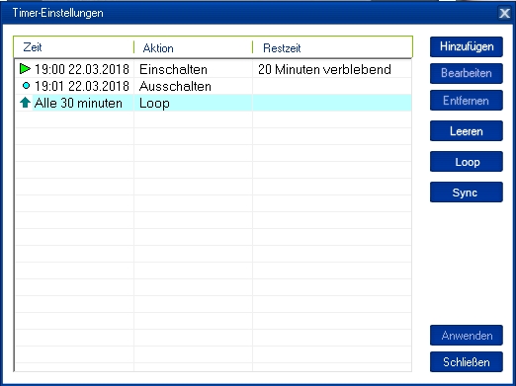Select the 19:00 22.03.2018 timer entry
The image size is (516, 386).
82,69
